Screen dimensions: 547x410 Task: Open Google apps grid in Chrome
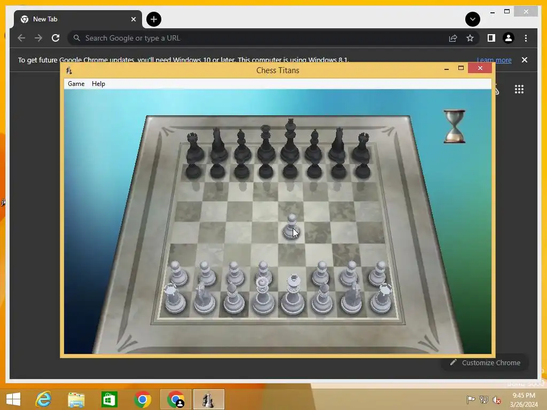click(x=519, y=89)
